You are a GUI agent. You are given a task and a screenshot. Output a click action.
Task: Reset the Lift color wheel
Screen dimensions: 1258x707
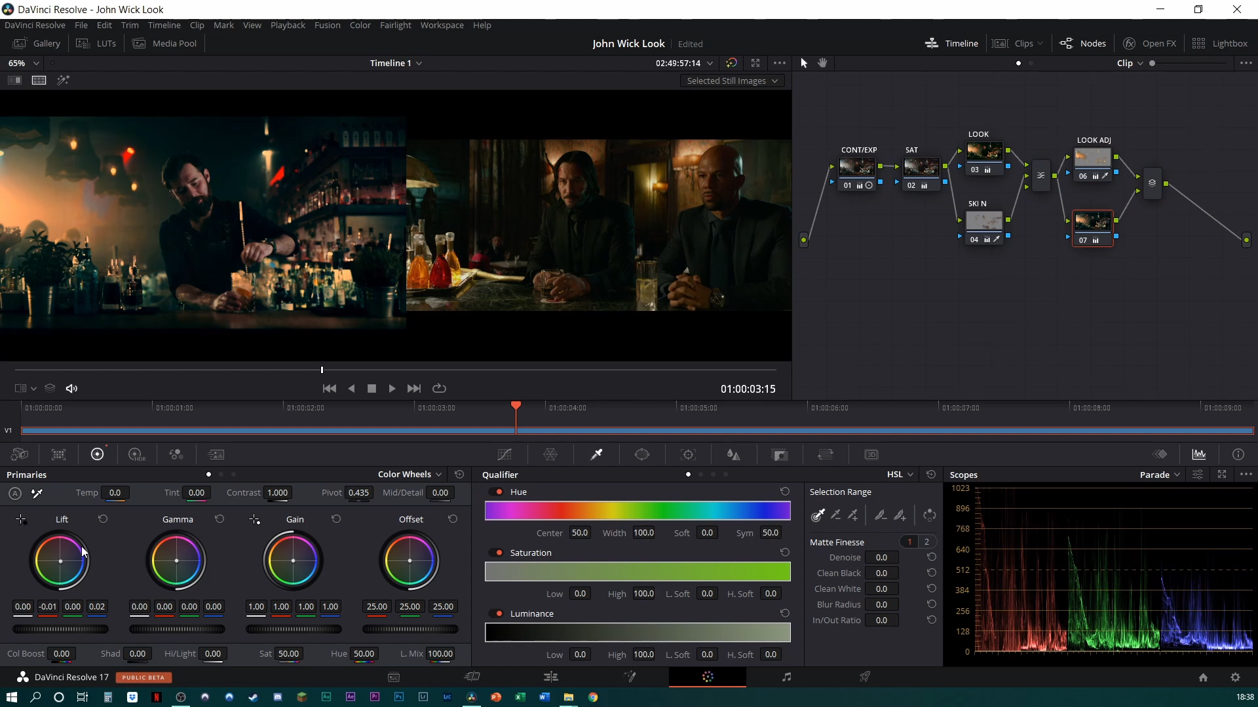(x=103, y=519)
